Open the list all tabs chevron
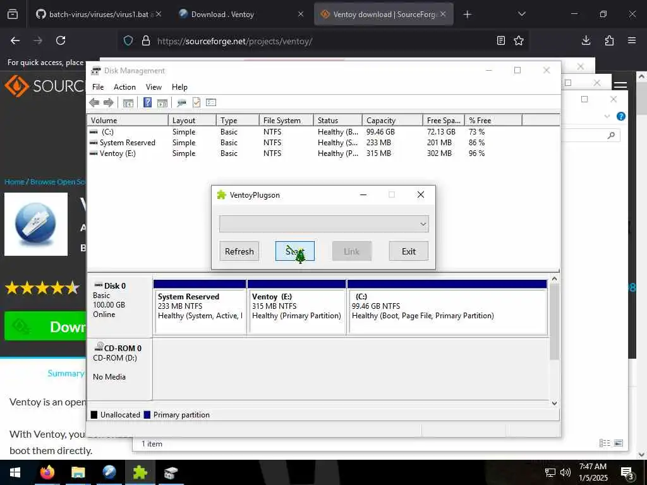 [521, 14]
